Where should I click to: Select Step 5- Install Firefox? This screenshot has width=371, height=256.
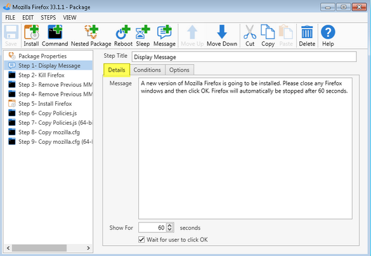click(x=48, y=103)
